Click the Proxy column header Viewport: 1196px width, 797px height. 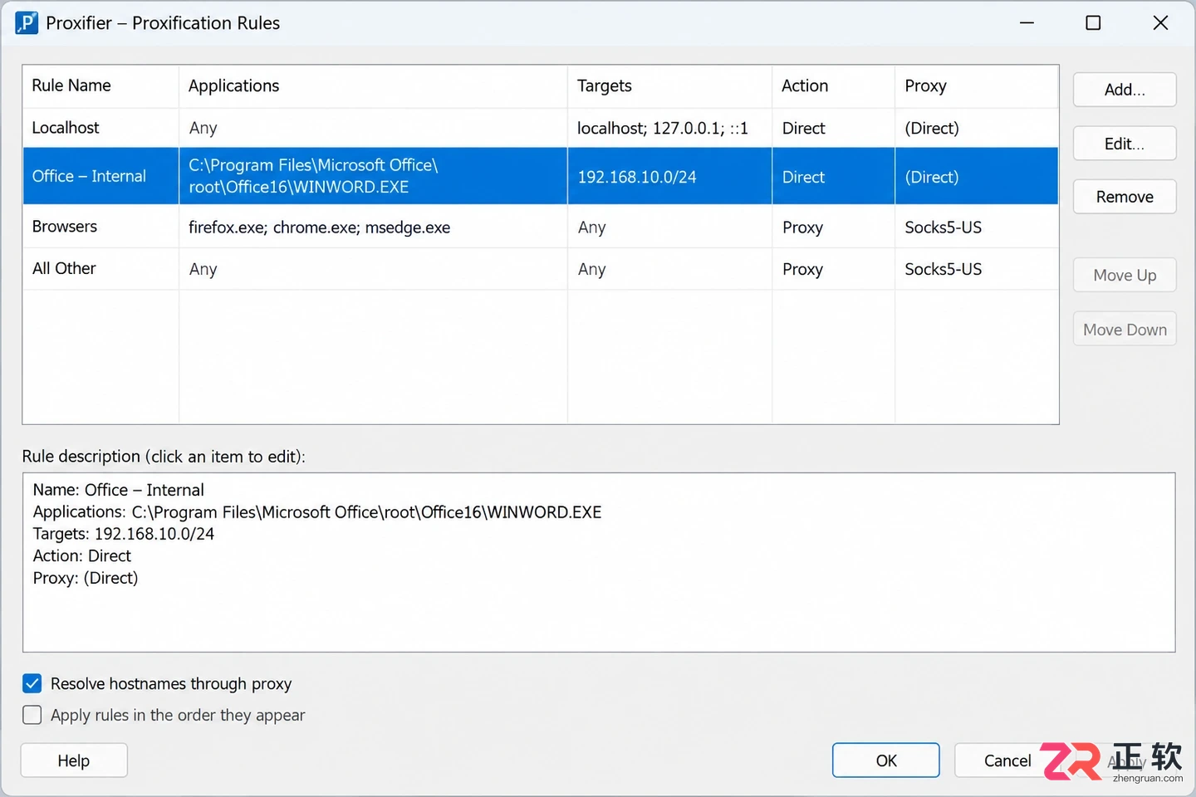tap(977, 86)
